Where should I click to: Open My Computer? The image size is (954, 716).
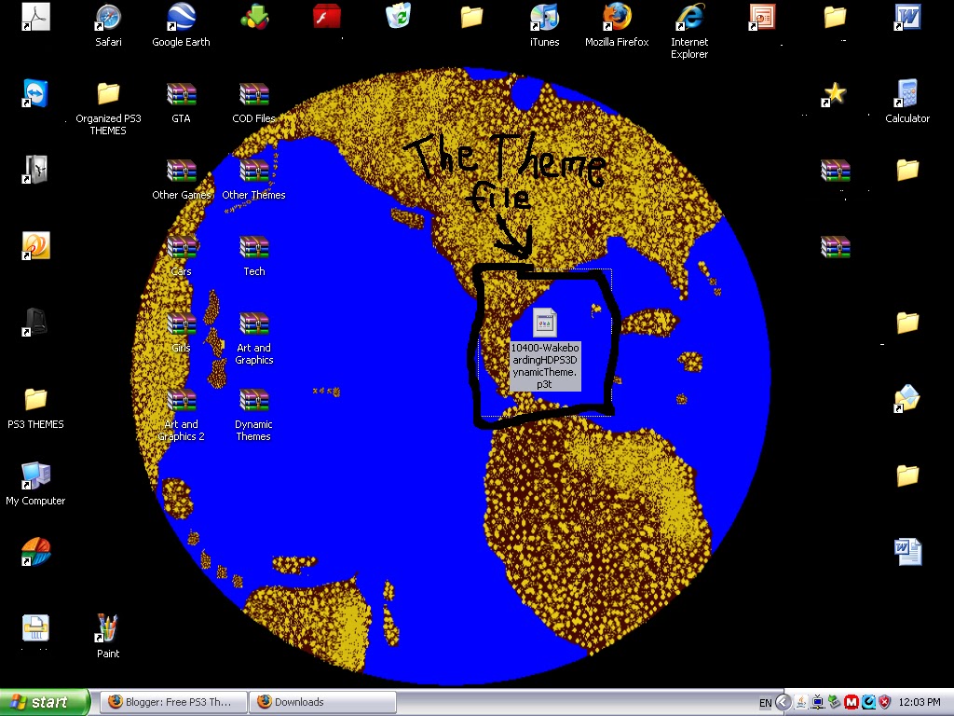pos(36,484)
